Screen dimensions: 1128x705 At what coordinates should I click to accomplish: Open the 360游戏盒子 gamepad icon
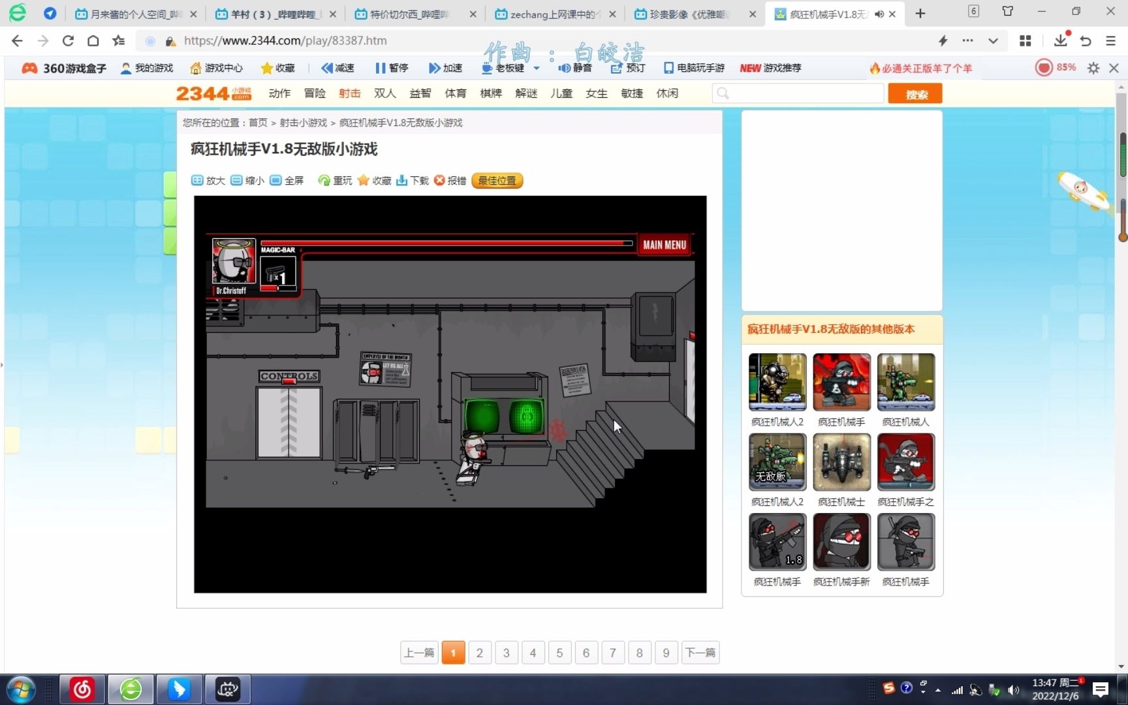coord(29,68)
